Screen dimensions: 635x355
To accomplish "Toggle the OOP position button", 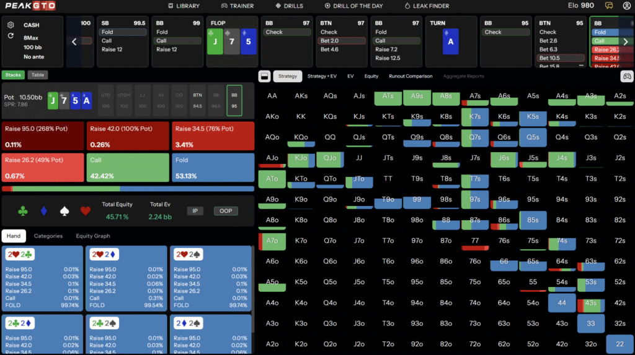I will point(226,211).
